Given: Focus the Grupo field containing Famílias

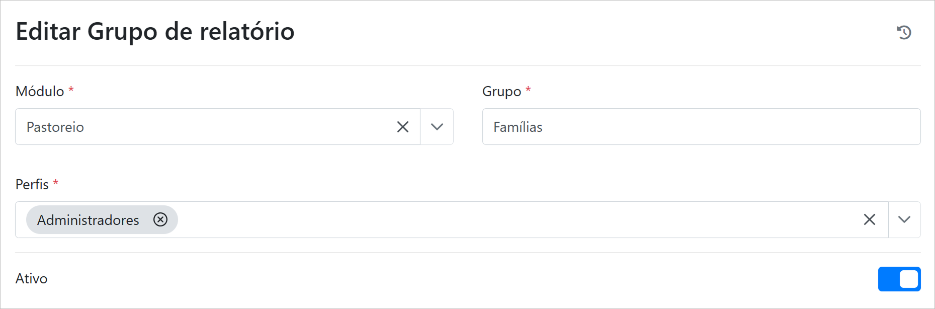Looking at the screenshot, I should click(701, 127).
